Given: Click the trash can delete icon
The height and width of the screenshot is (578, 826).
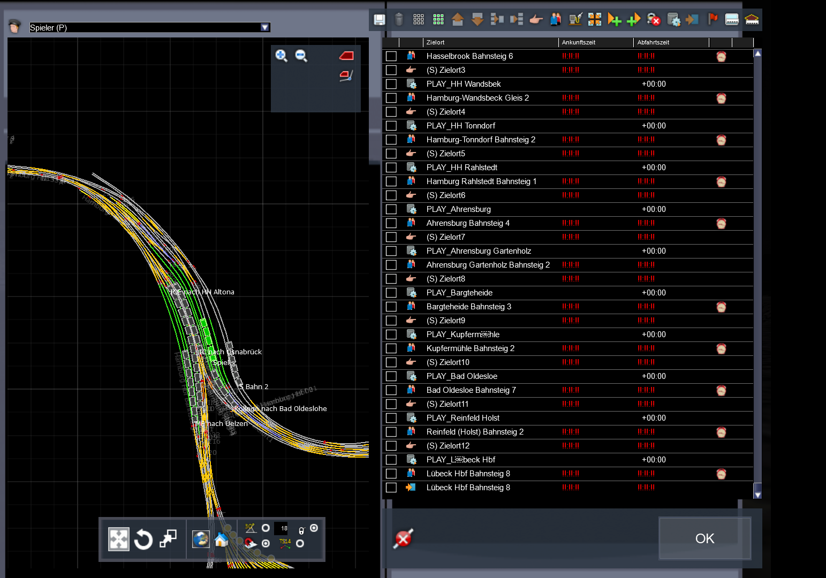Looking at the screenshot, I should point(399,20).
